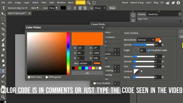The image size is (183, 103).
Task: Click the Contour curve thumbnail
Action: (136, 71)
